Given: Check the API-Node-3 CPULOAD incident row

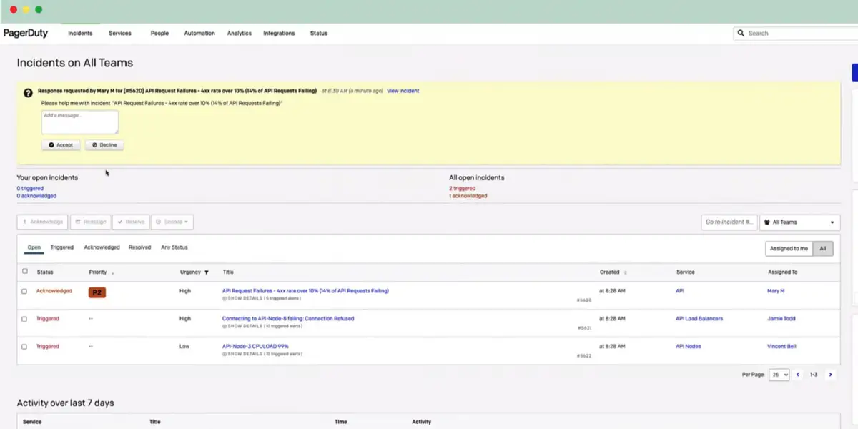Looking at the screenshot, I should click(24, 347).
